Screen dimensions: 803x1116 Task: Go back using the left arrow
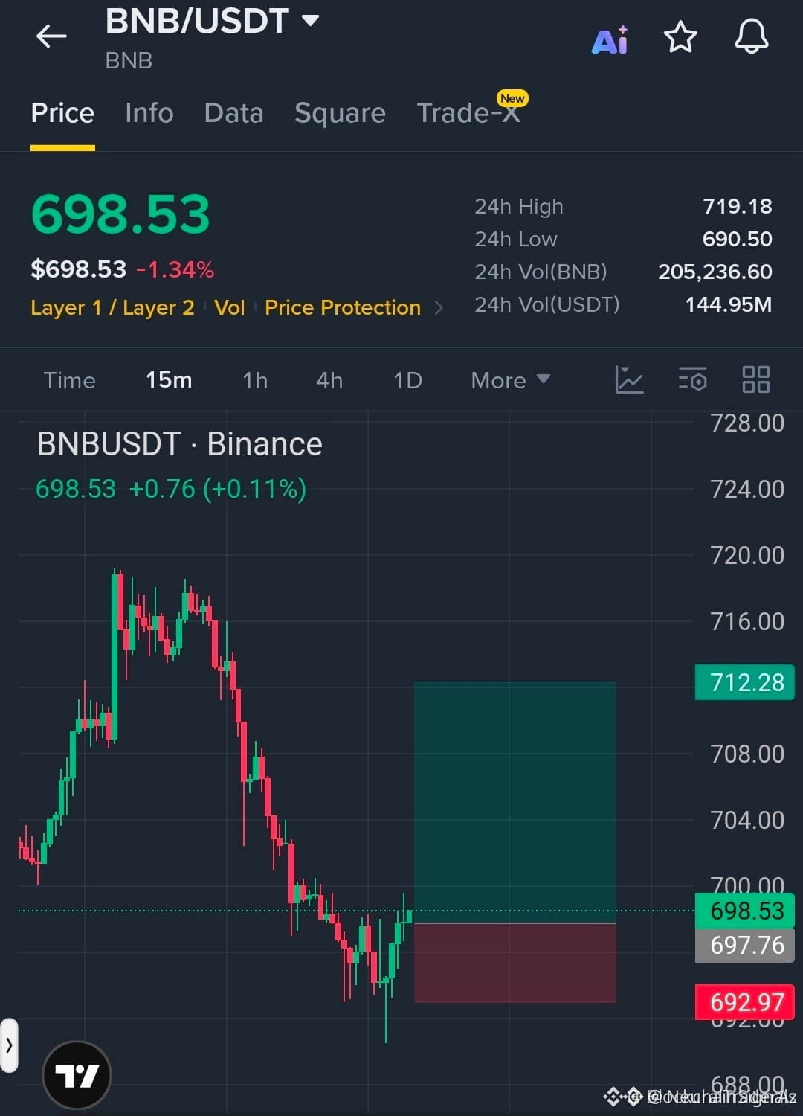coord(51,36)
